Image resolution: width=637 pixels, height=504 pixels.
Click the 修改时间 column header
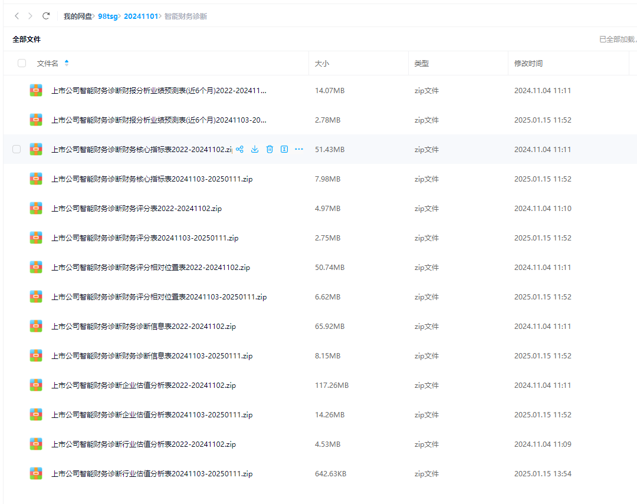(528, 63)
